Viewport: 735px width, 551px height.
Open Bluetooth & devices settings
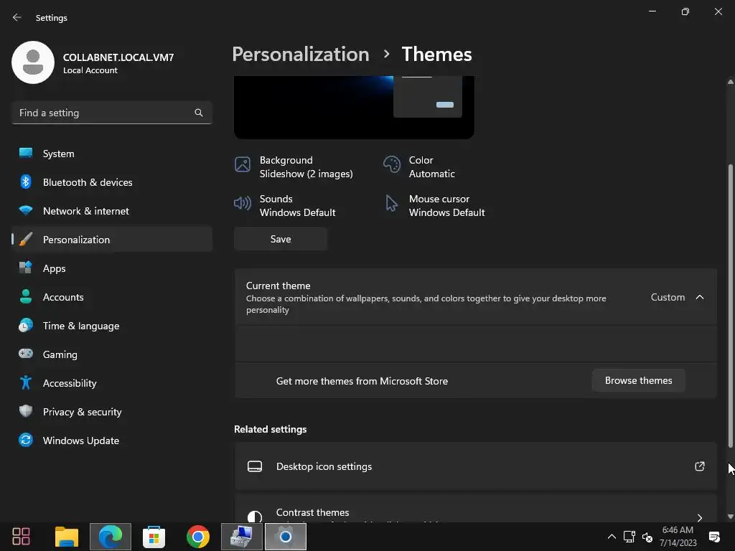pyautogui.click(x=111, y=182)
